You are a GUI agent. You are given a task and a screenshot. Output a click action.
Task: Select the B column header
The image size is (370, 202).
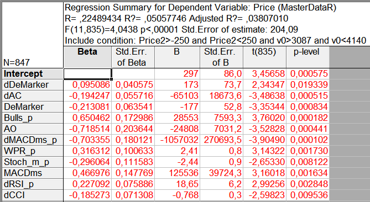click(x=177, y=57)
